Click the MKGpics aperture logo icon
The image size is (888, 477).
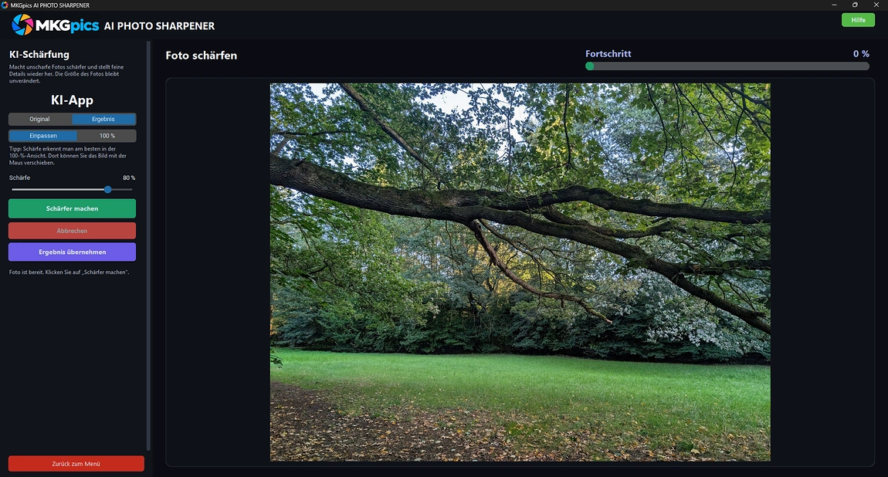click(x=22, y=25)
